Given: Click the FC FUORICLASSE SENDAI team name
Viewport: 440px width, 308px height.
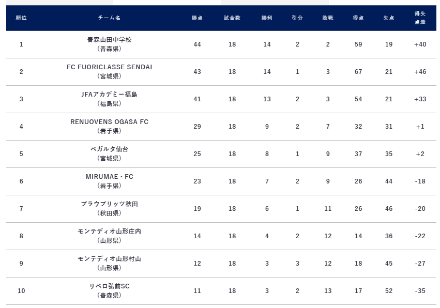Looking at the screenshot, I should point(109,67).
